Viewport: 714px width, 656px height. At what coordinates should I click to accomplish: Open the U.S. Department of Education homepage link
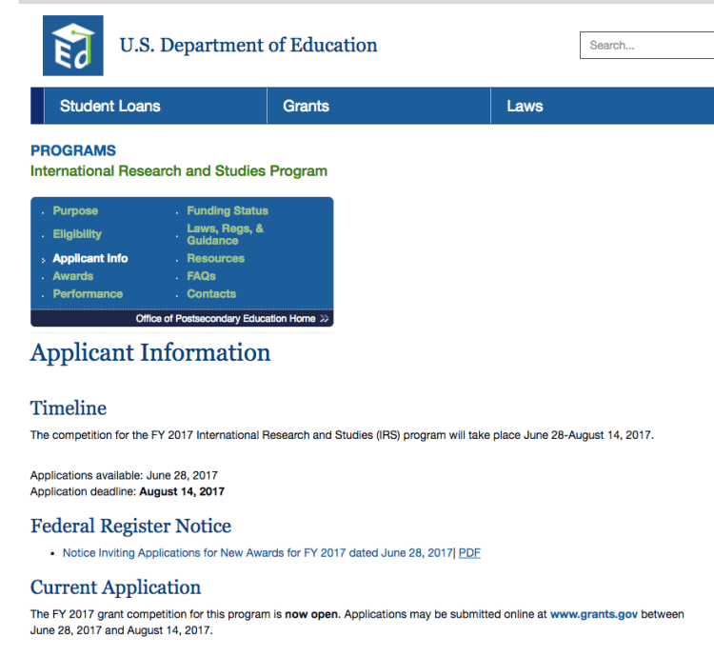[248, 46]
